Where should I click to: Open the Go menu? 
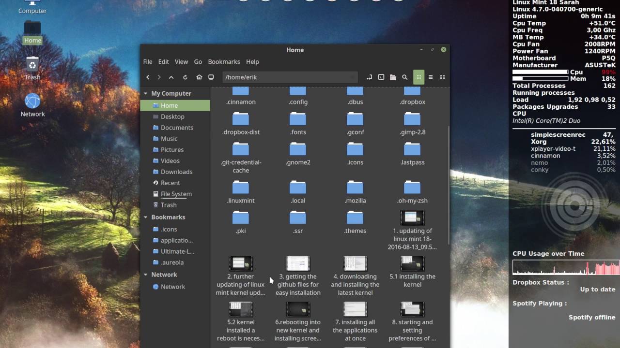198,62
